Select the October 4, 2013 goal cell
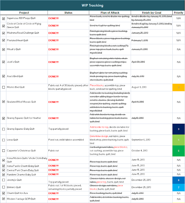This screenshot has width=185, height=203. point(152,151)
